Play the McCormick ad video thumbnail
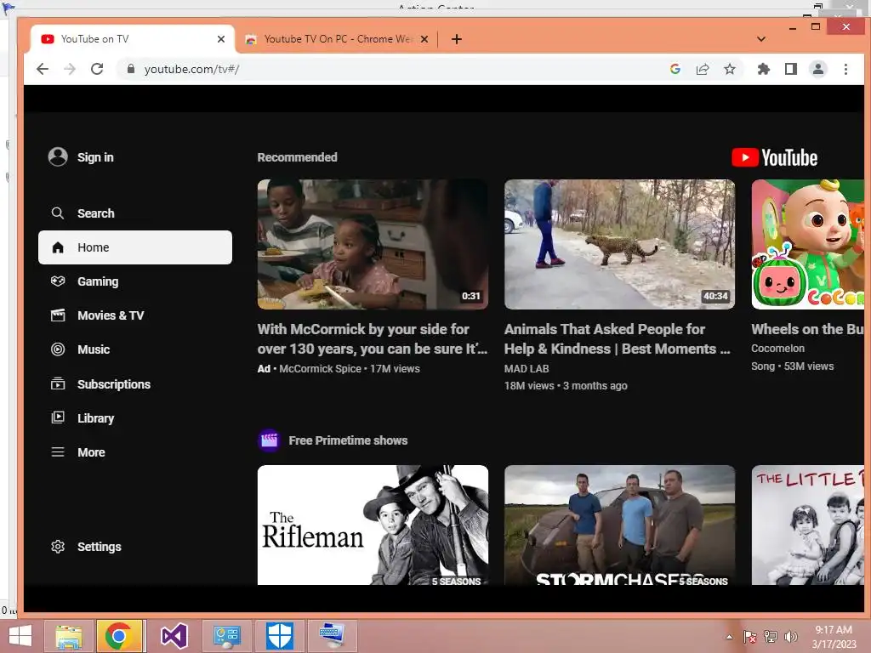871x653 pixels. [x=373, y=244]
